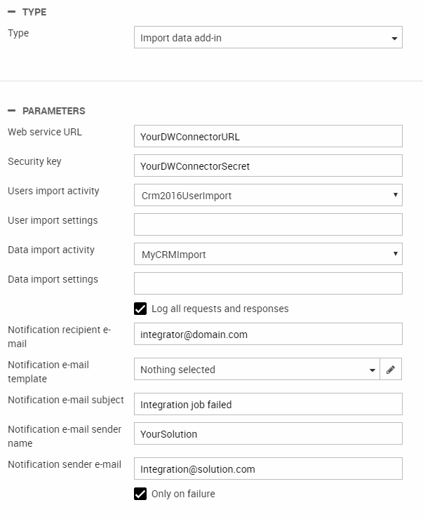
Task: Open the Data import activity dropdown
Action: [268, 254]
